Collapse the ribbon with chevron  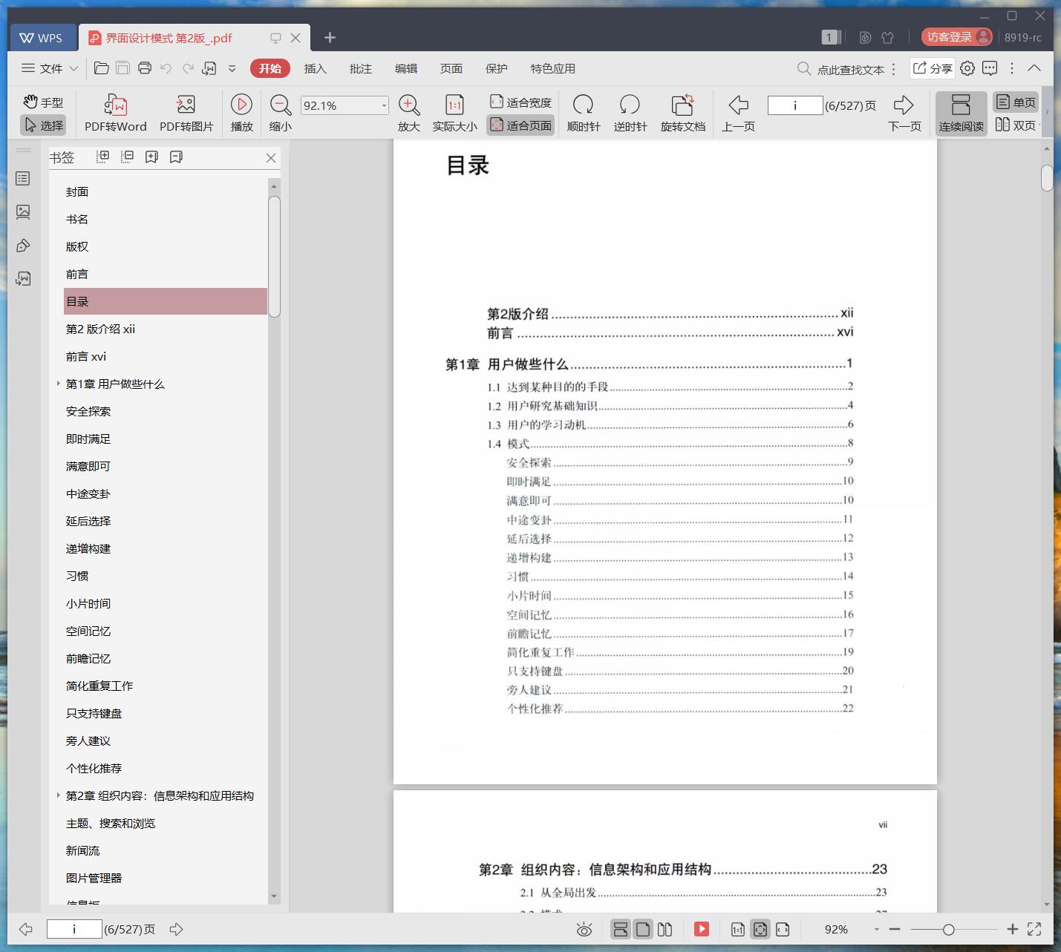(1034, 68)
